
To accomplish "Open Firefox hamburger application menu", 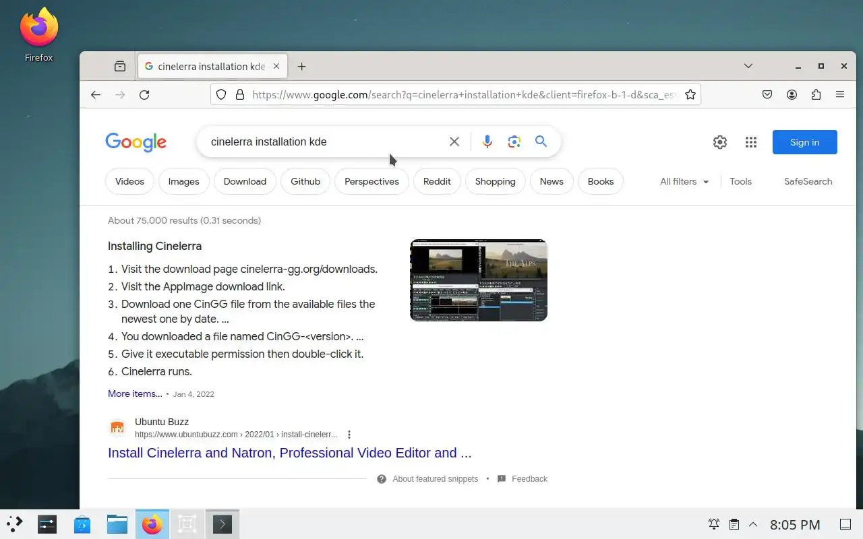I will coord(840,95).
